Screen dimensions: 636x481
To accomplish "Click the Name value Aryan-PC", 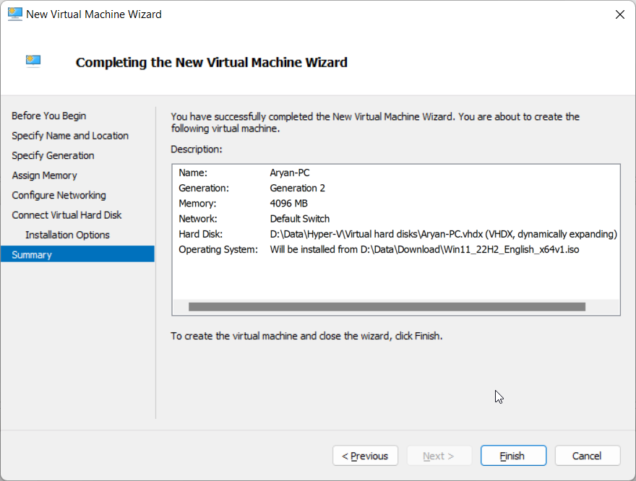I will (x=290, y=173).
